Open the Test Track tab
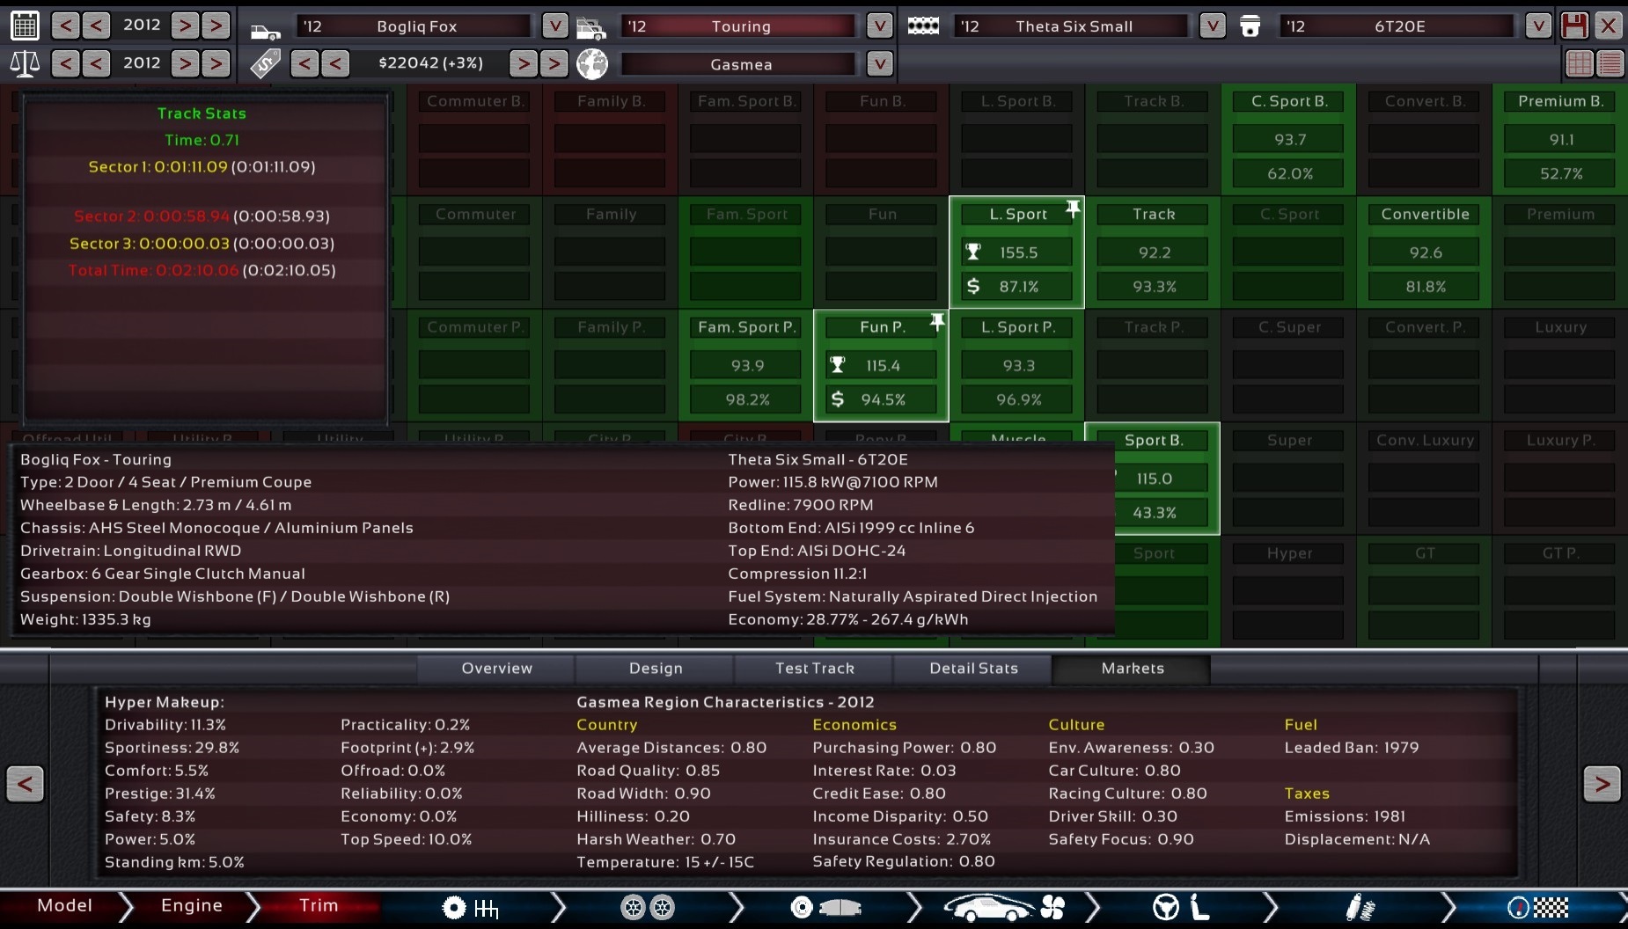The image size is (1628, 929). pyautogui.click(x=815, y=669)
